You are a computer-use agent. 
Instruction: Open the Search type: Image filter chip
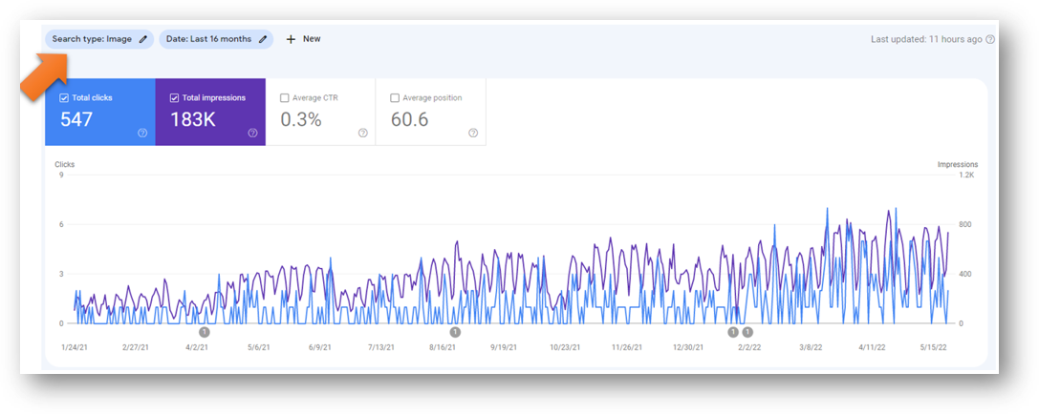pos(99,39)
